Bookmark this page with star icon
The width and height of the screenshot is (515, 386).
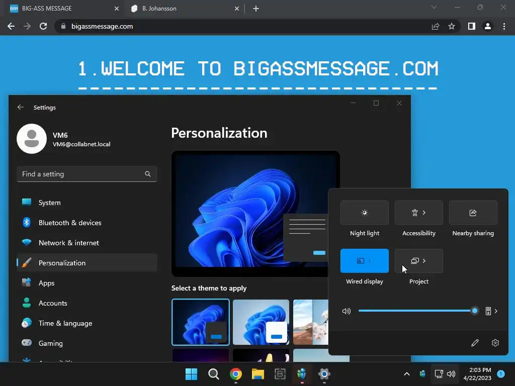(452, 26)
